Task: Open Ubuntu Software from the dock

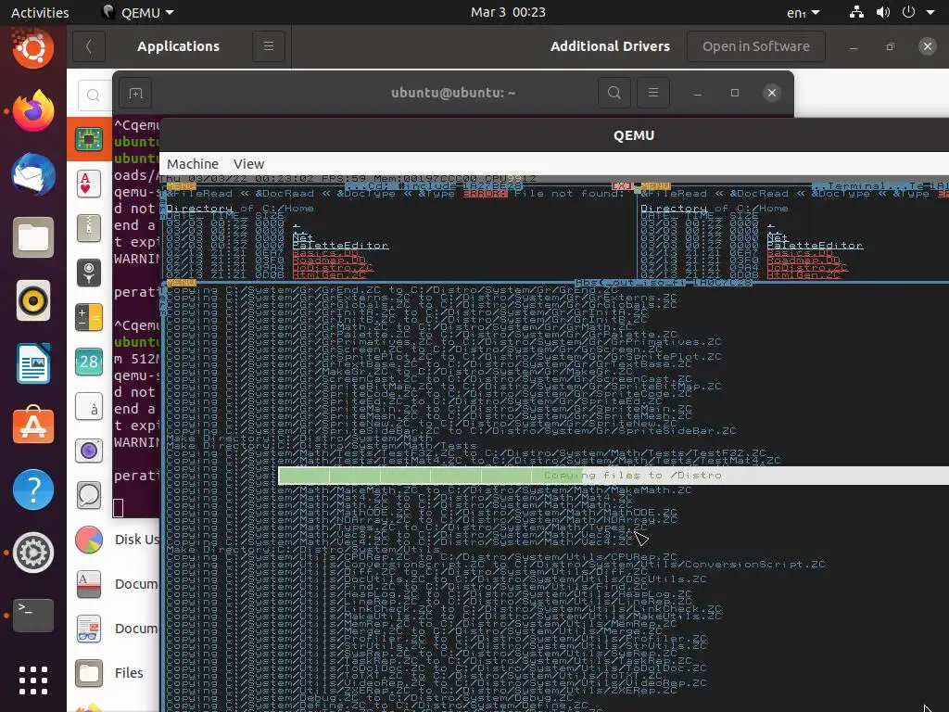Action: click(x=33, y=426)
